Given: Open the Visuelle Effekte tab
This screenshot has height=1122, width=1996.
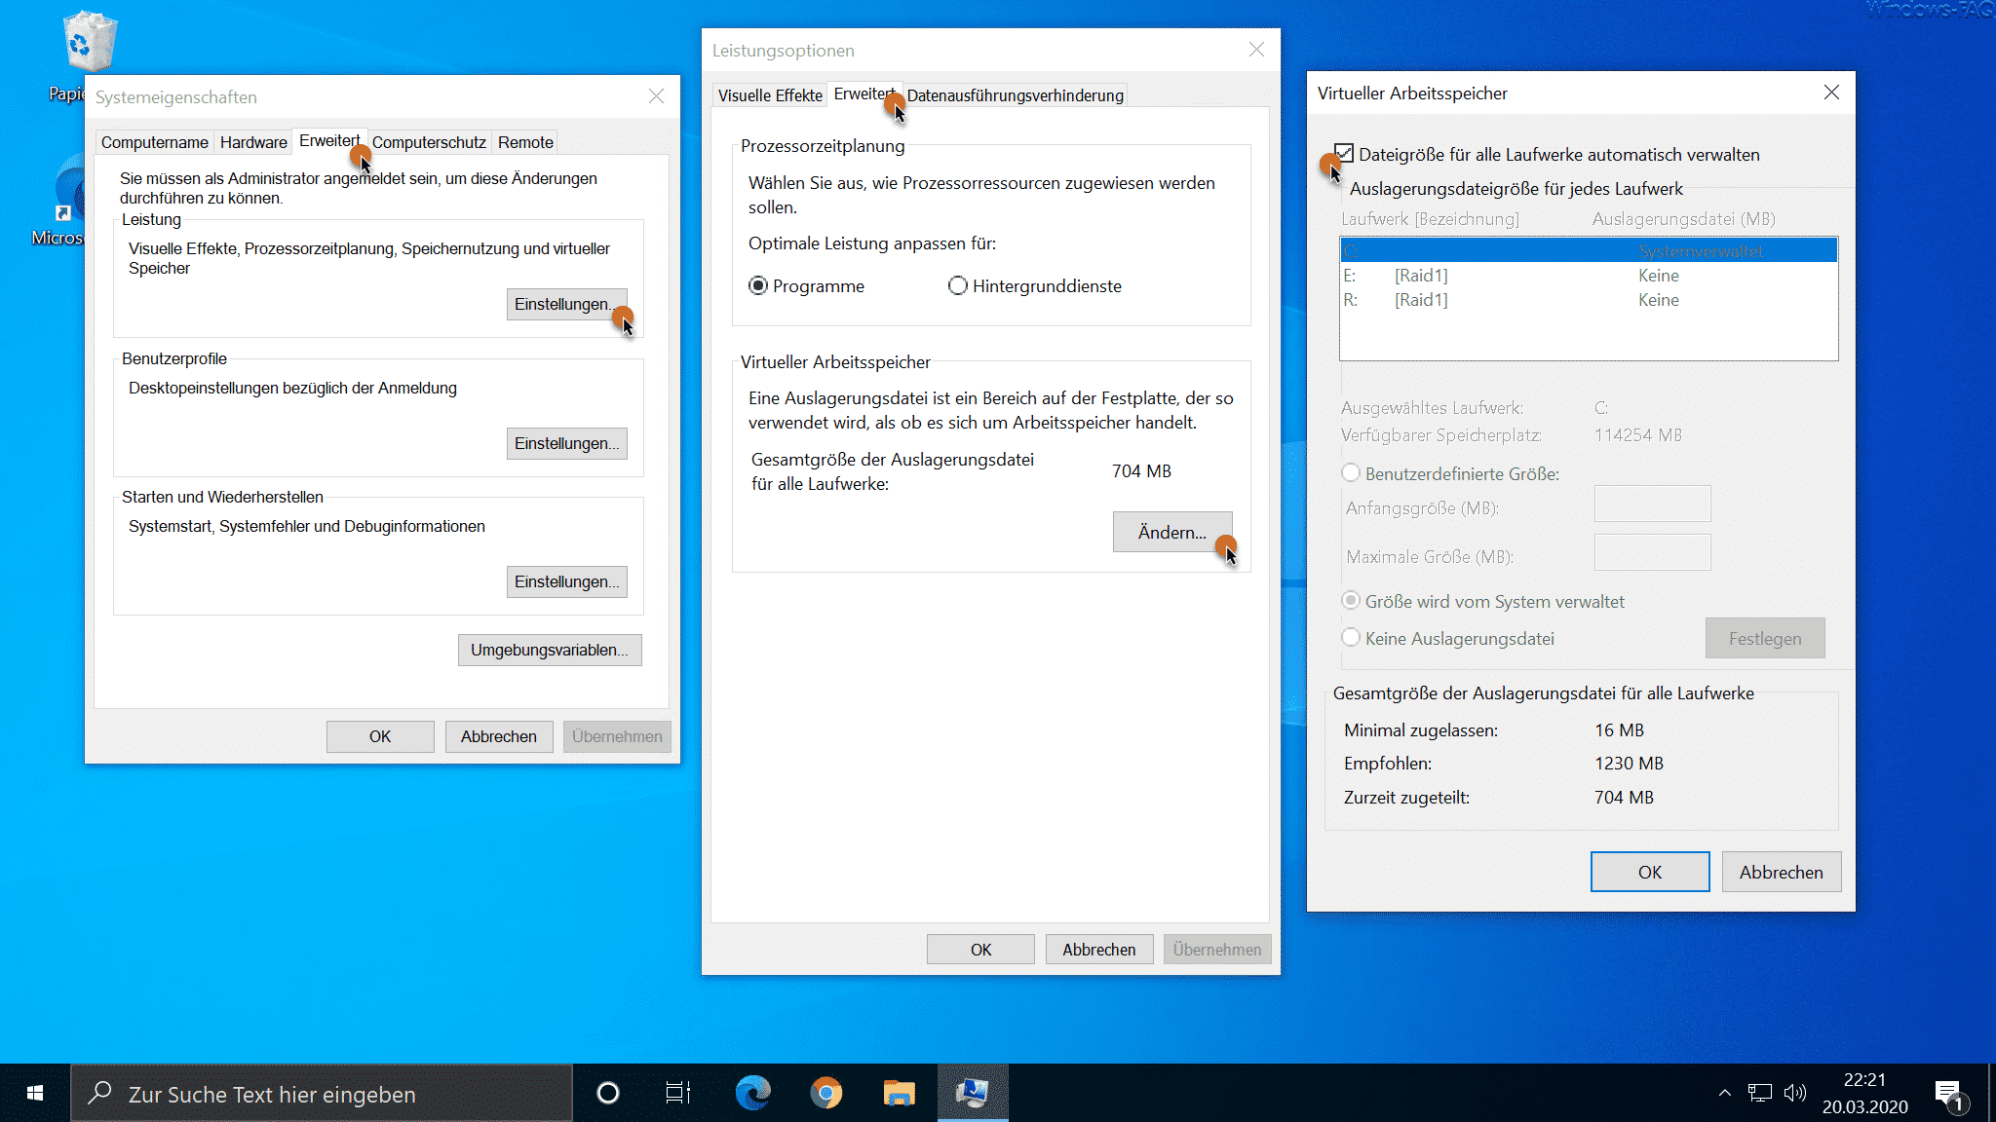Looking at the screenshot, I should click(x=770, y=95).
